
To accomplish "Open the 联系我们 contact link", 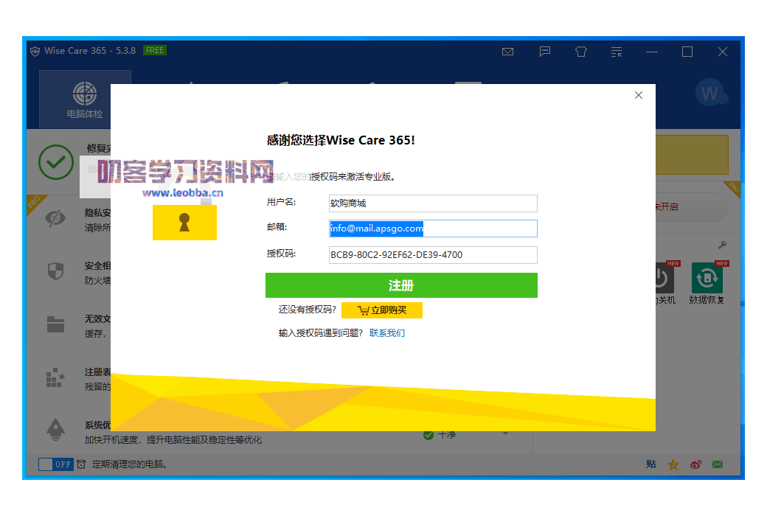I will point(388,332).
